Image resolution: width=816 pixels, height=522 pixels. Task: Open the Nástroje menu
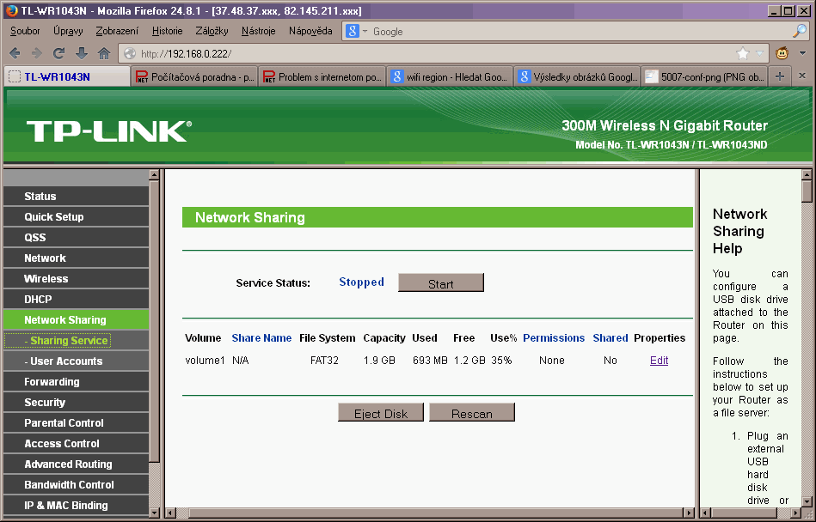point(258,31)
